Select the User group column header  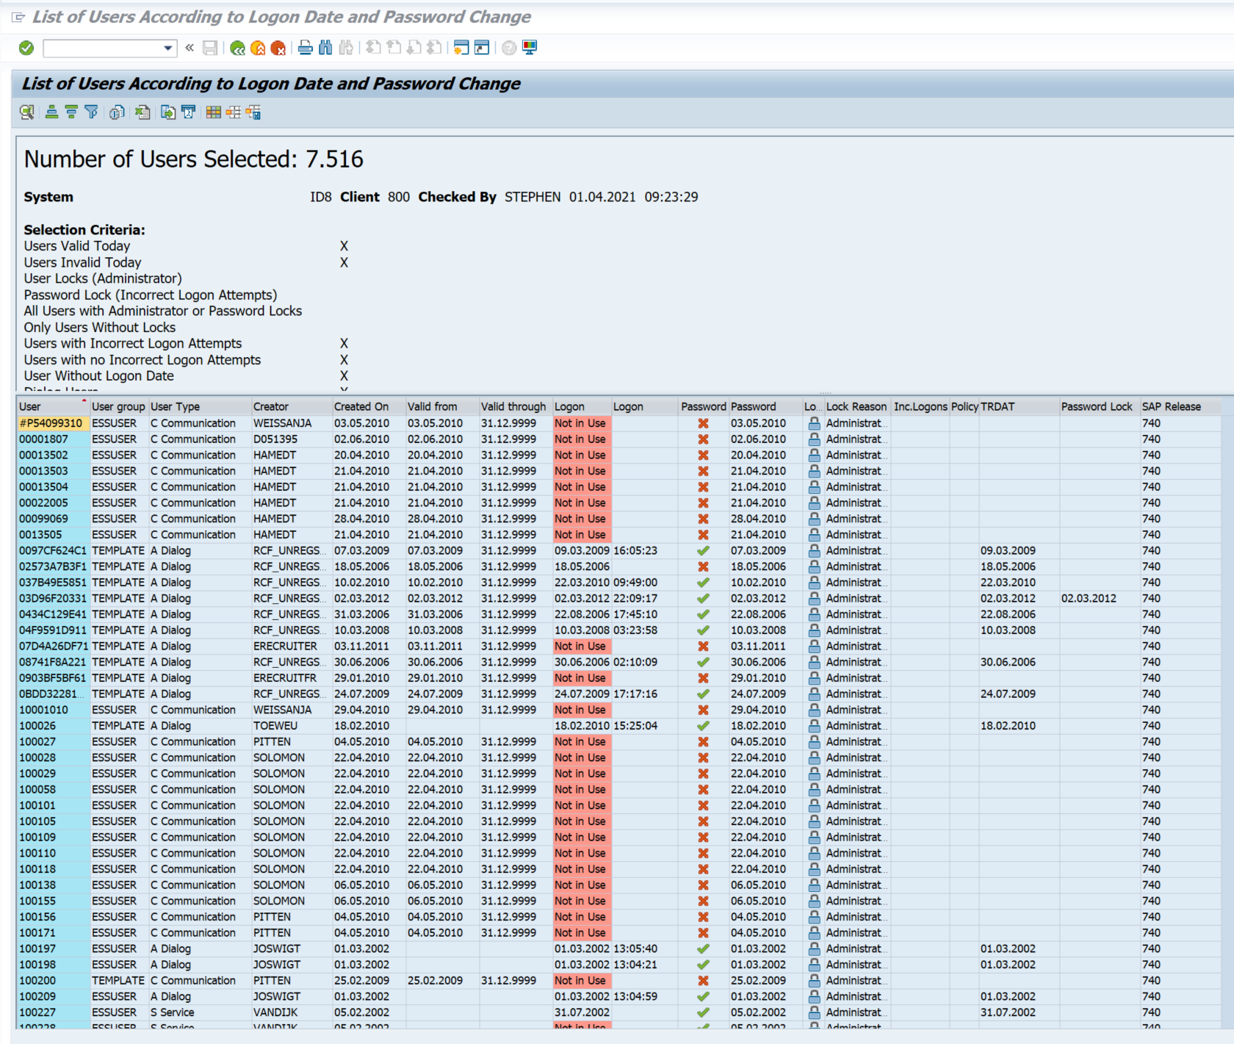[x=118, y=407]
